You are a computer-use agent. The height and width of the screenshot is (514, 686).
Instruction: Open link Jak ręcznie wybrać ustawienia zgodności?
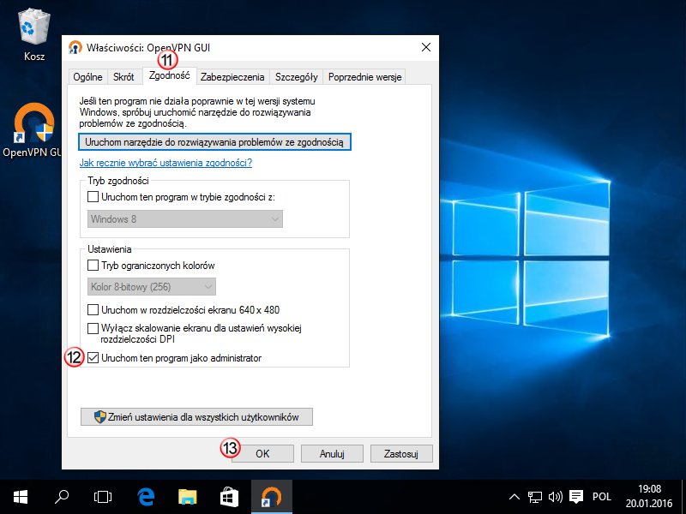[x=165, y=163]
